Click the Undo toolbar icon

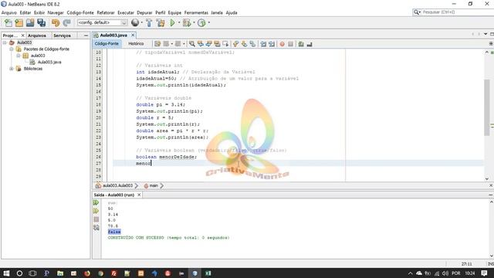[x=56, y=22]
